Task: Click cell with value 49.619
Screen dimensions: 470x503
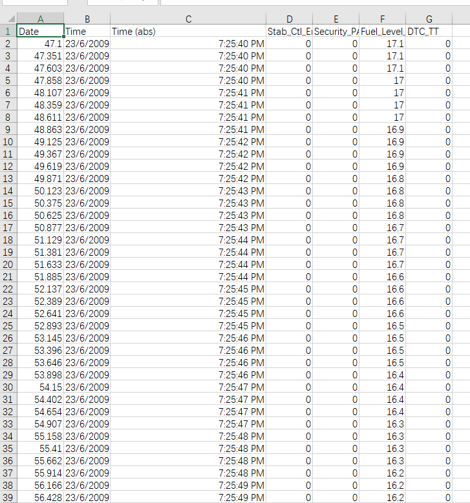Action: (40, 166)
